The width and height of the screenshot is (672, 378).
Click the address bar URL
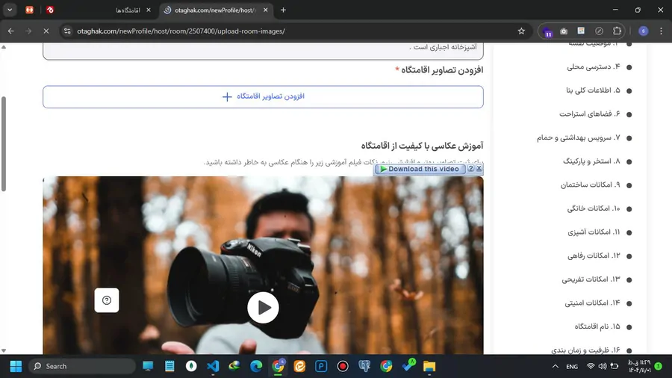(x=181, y=31)
